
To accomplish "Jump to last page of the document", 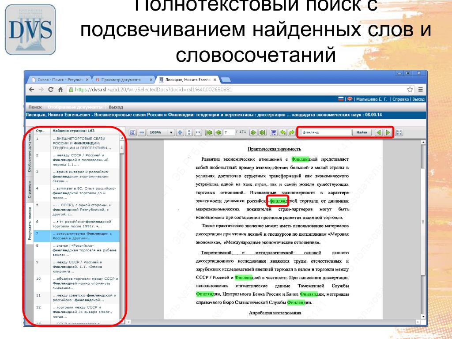I will tap(262, 132).
